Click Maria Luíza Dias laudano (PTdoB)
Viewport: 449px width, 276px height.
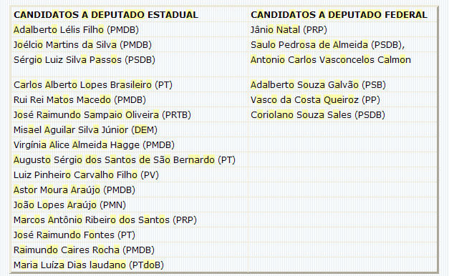click(89, 265)
